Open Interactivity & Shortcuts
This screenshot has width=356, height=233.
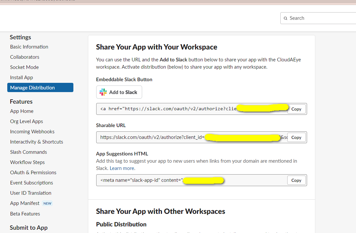[x=37, y=142]
